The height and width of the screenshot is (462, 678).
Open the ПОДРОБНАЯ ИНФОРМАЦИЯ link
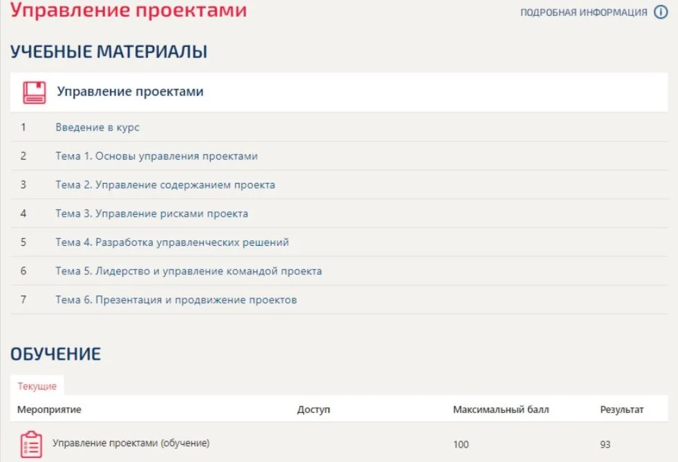point(584,12)
